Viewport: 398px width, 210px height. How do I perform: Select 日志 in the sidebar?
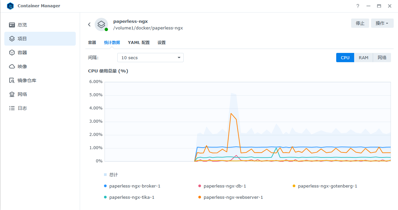point(40,108)
